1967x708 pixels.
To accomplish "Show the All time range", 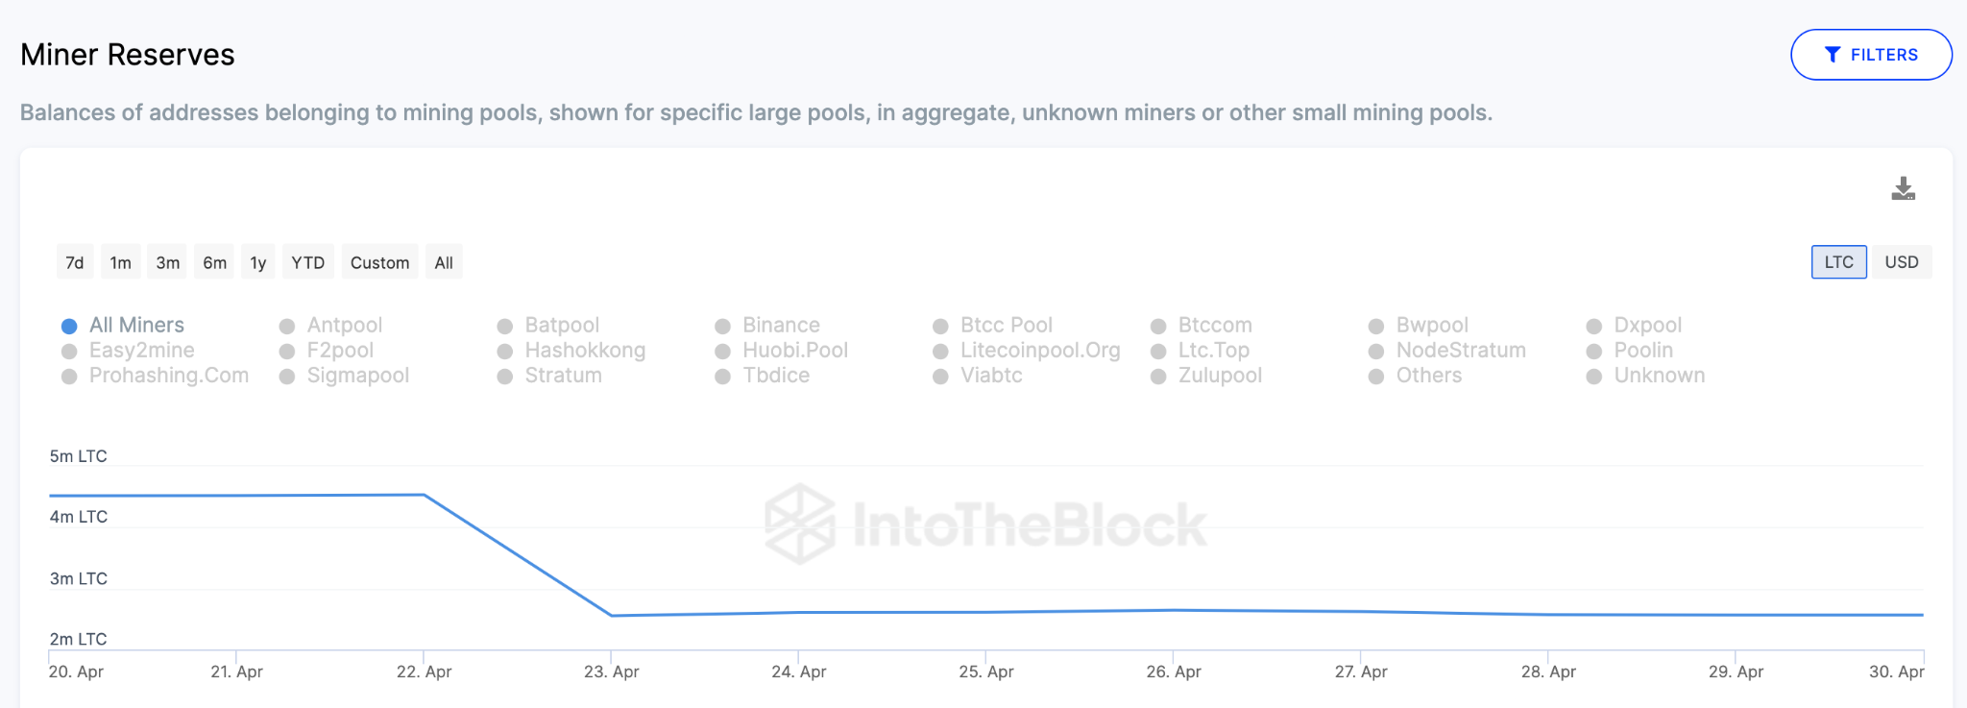I will tap(444, 262).
